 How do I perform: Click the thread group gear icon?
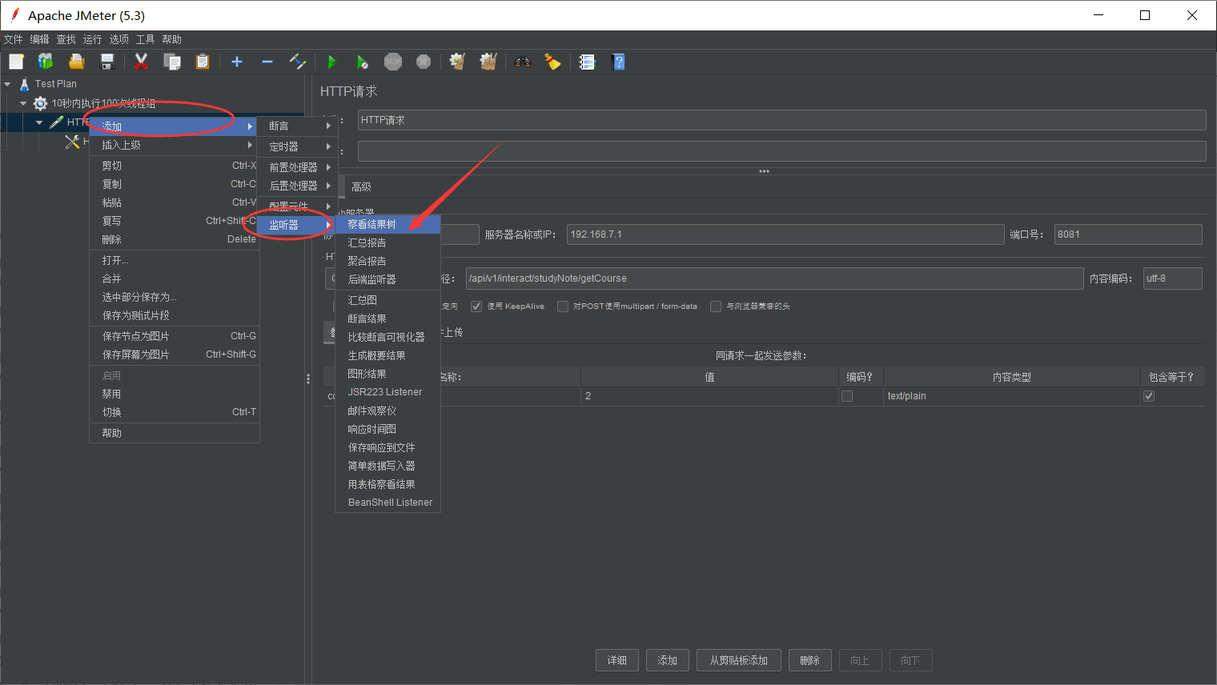coord(40,103)
